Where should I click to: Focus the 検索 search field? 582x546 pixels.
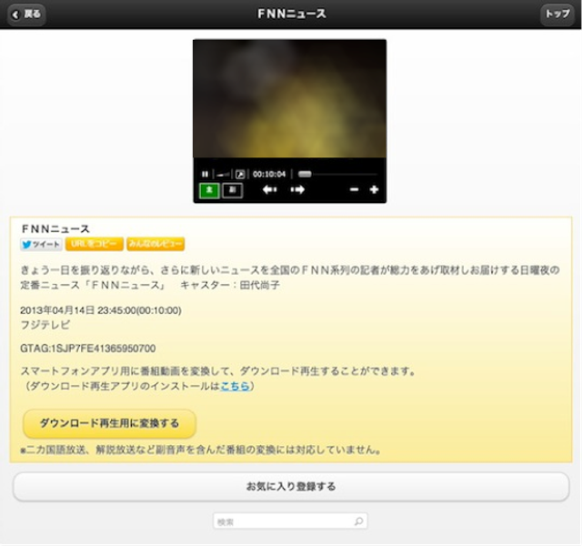(290, 521)
